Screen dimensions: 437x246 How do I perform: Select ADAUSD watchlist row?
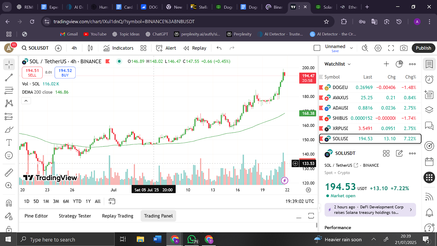point(370,108)
